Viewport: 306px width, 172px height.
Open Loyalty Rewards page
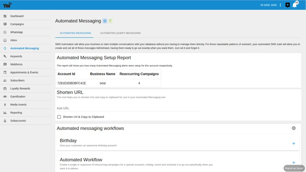pos(20,88)
